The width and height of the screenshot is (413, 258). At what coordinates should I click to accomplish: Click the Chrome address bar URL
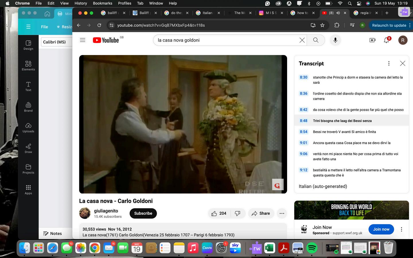(161, 25)
